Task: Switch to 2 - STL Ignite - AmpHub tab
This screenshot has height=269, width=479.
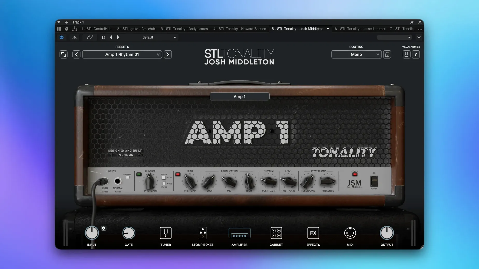Action: coord(136,29)
